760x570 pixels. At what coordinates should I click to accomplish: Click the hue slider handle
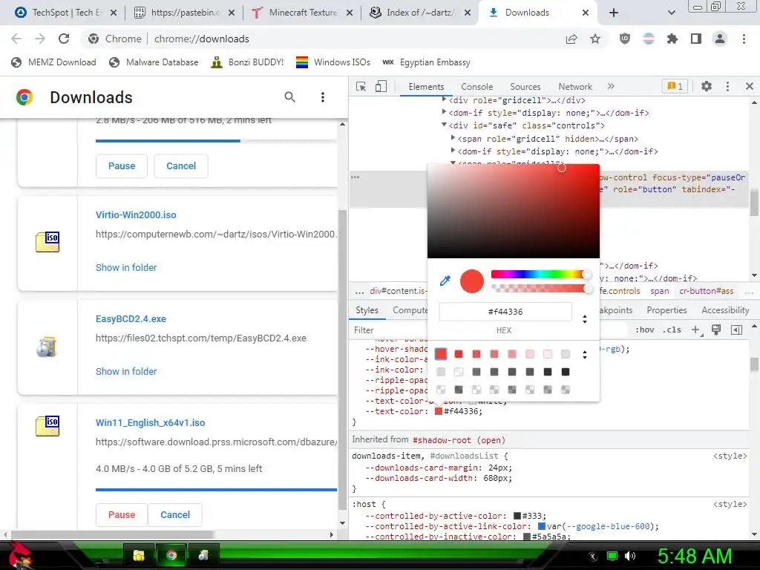point(586,275)
